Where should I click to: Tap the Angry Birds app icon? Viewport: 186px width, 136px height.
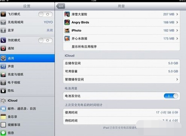point(67,22)
